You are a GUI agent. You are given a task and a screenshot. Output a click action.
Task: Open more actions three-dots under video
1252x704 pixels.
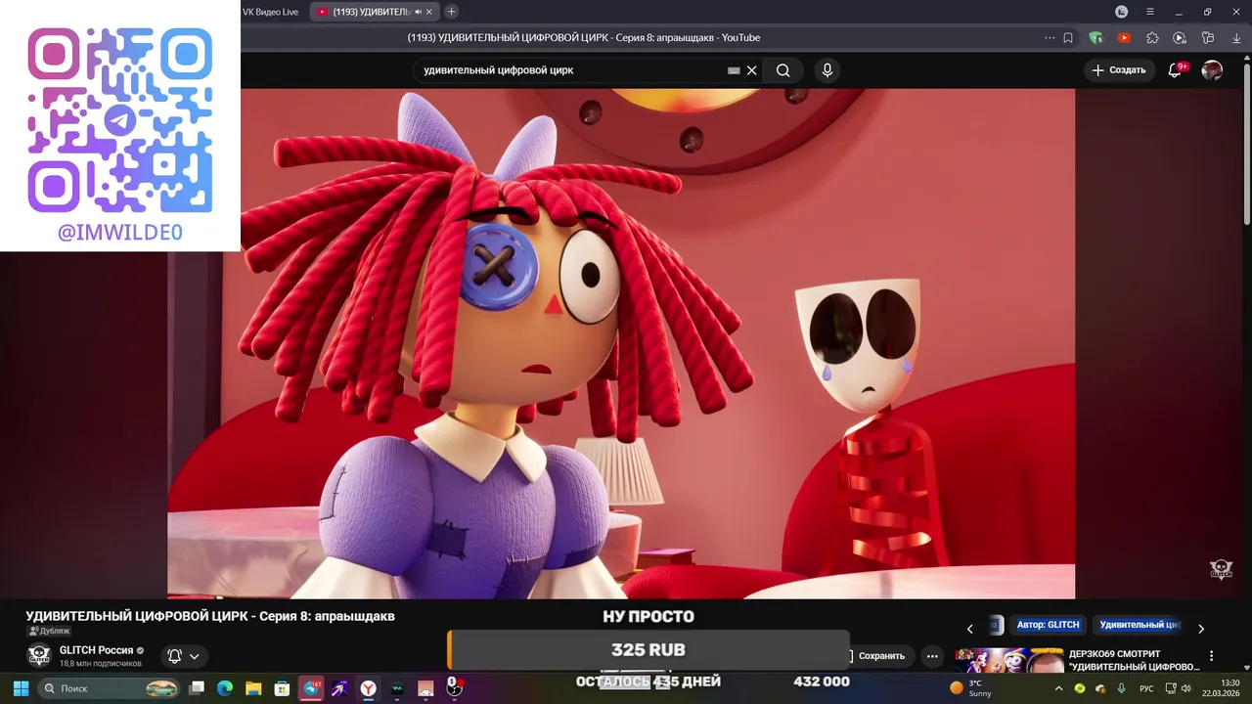933,656
